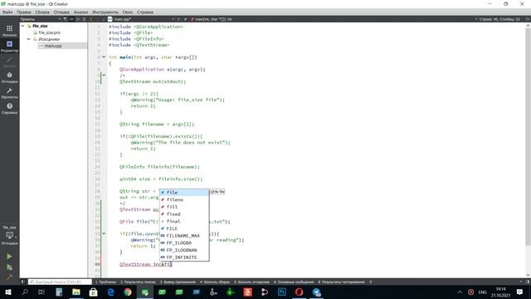Screen dimensions: 531x299
Task: Select file_size.pro in project tree
Action: (x=50, y=32)
